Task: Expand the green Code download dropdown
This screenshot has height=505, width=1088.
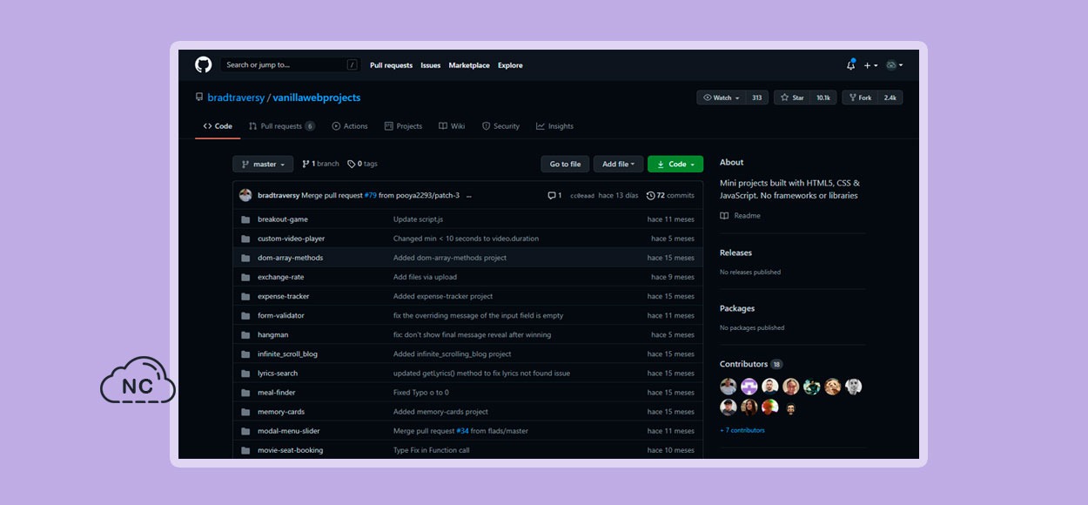Action: point(675,164)
